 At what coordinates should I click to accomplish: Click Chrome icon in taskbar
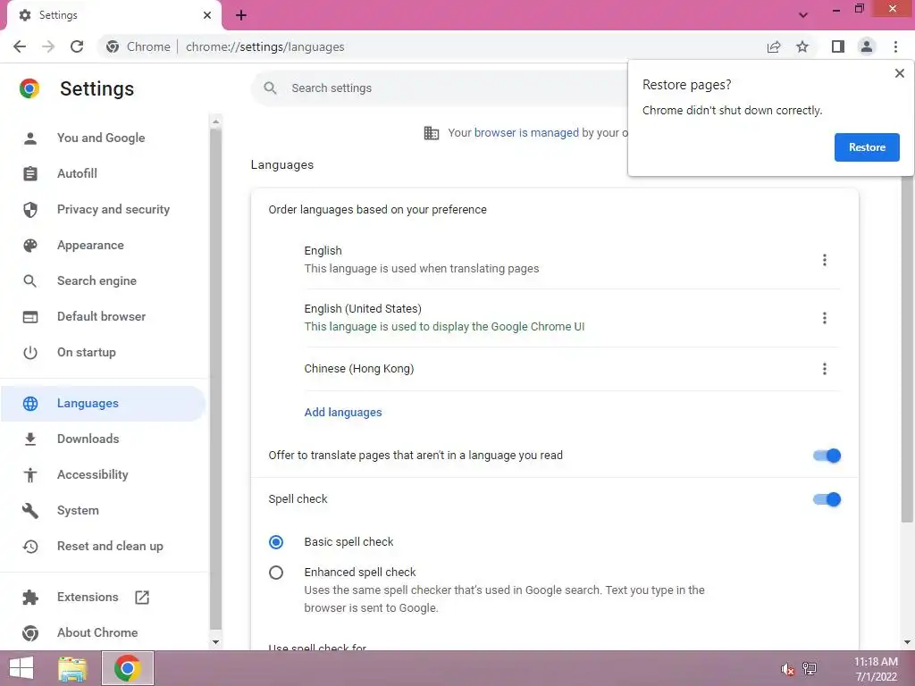(128, 668)
